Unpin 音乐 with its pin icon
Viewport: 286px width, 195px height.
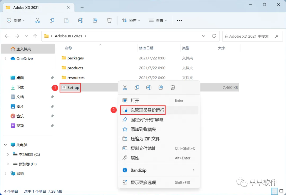[x=52, y=116]
